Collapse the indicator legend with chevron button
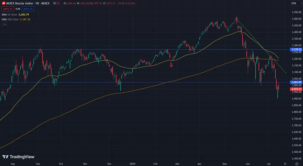 tap(5, 24)
